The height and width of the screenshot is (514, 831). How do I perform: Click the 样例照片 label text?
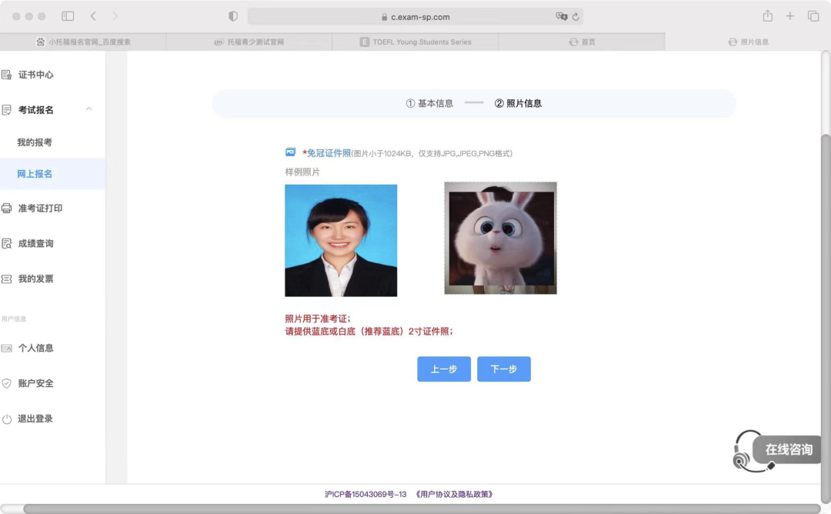[x=302, y=172]
